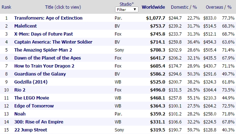Sort by Overseas column header
236x134 pixels.
pyautogui.click(x=214, y=7)
